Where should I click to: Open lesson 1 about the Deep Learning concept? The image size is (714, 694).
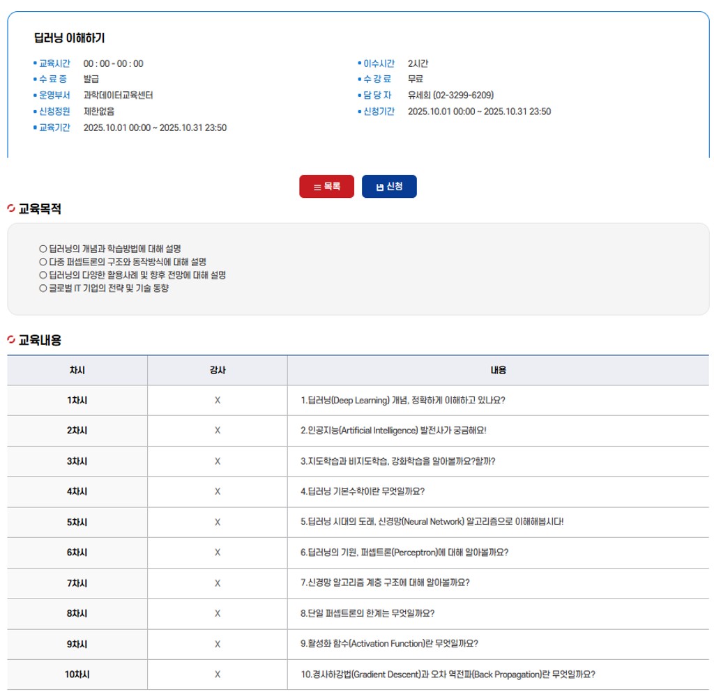click(403, 401)
